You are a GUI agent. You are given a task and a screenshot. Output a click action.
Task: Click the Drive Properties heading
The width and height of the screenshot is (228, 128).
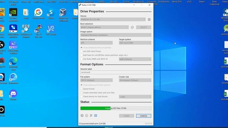click(92, 11)
